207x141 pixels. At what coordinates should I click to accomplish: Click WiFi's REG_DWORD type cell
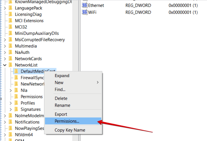(x=138, y=12)
